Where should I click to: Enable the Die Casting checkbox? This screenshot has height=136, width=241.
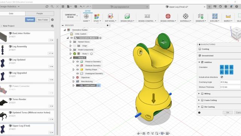click(x=202, y=107)
